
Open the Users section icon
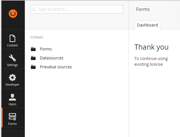(12, 97)
